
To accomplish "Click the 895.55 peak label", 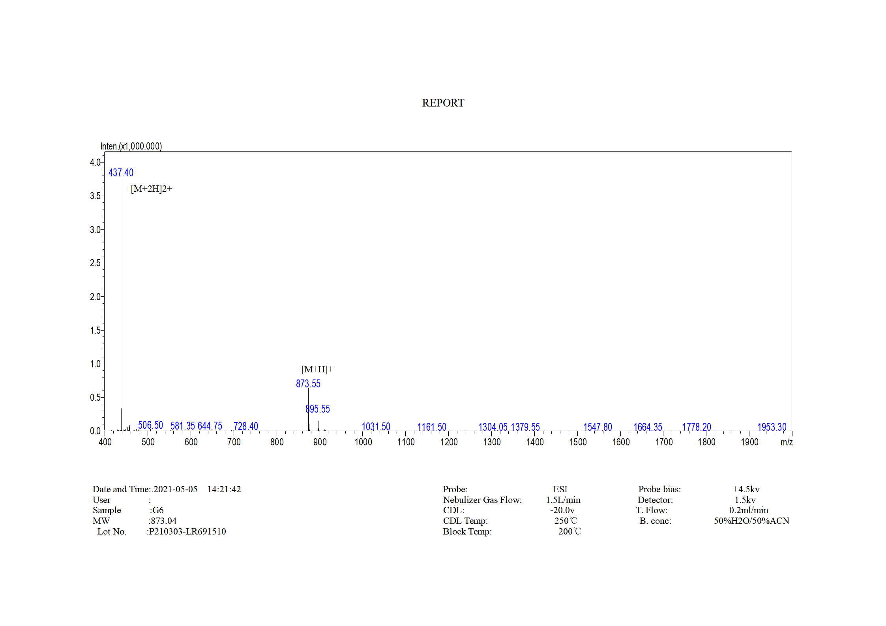I will coord(318,409).
